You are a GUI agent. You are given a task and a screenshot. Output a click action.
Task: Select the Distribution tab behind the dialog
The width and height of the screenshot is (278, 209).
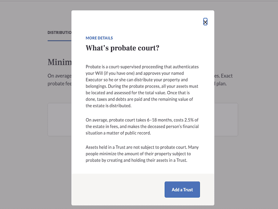click(59, 32)
